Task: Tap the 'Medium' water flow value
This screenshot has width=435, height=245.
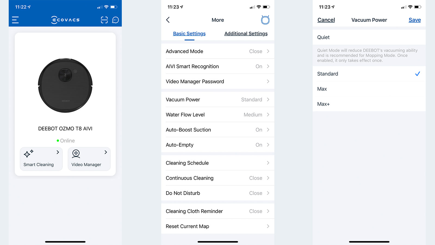Action: pyautogui.click(x=253, y=115)
